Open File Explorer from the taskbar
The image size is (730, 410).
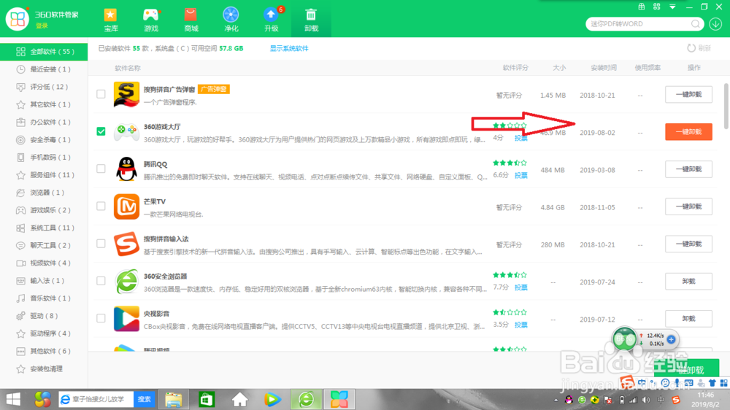(x=174, y=399)
